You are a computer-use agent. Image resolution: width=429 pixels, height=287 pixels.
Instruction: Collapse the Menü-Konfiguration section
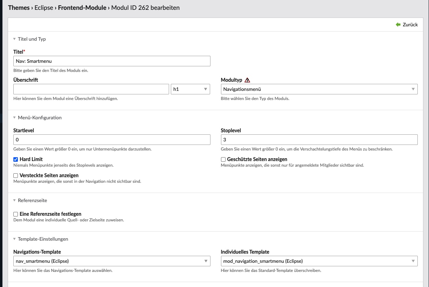(14, 118)
